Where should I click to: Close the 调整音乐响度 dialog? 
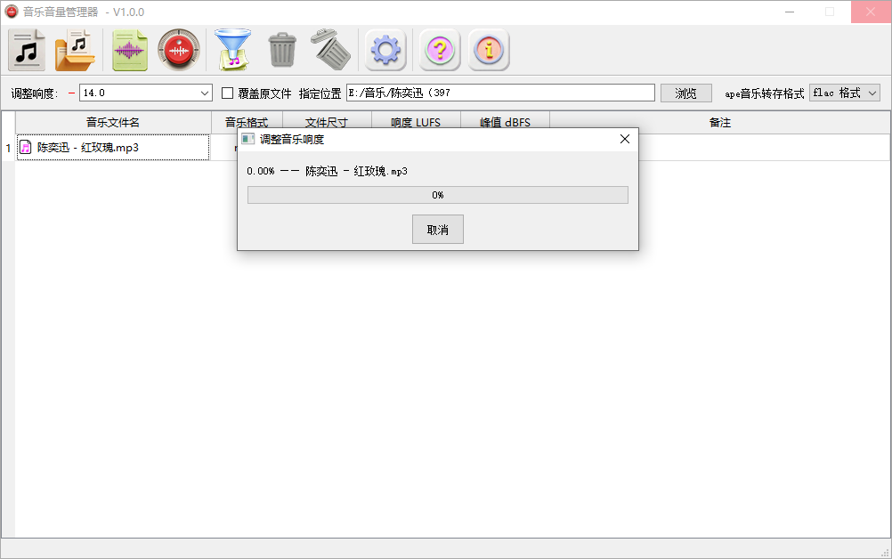(x=625, y=140)
